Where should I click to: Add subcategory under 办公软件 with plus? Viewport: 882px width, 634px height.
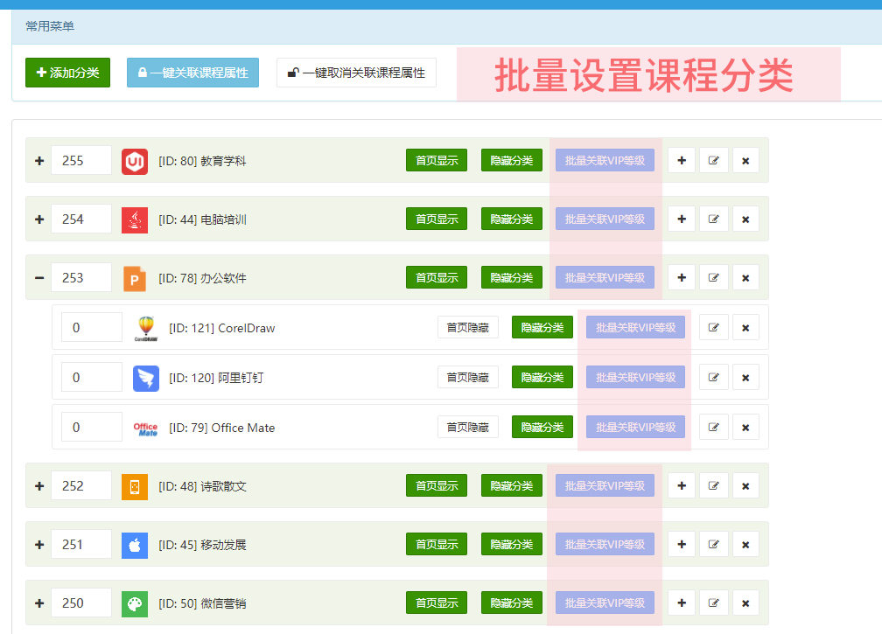tap(682, 277)
